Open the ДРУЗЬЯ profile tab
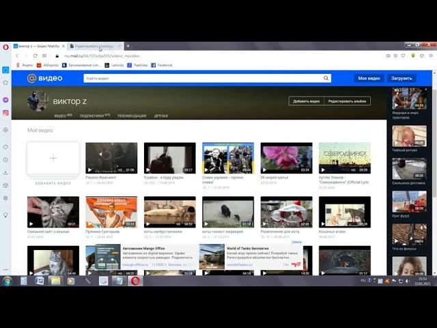The image size is (437, 328). pos(161,115)
